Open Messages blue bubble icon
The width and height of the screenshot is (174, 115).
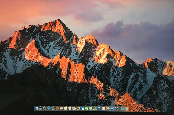(x=82, y=108)
